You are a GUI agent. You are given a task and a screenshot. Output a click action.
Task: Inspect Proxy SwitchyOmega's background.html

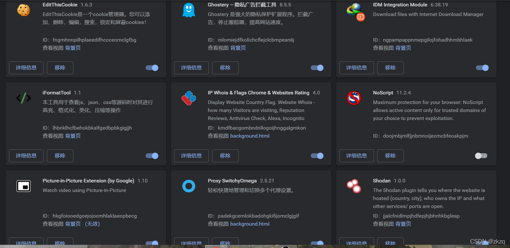click(x=250, y=224)
